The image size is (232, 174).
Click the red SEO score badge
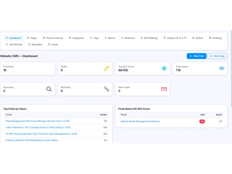pos(202,122)
